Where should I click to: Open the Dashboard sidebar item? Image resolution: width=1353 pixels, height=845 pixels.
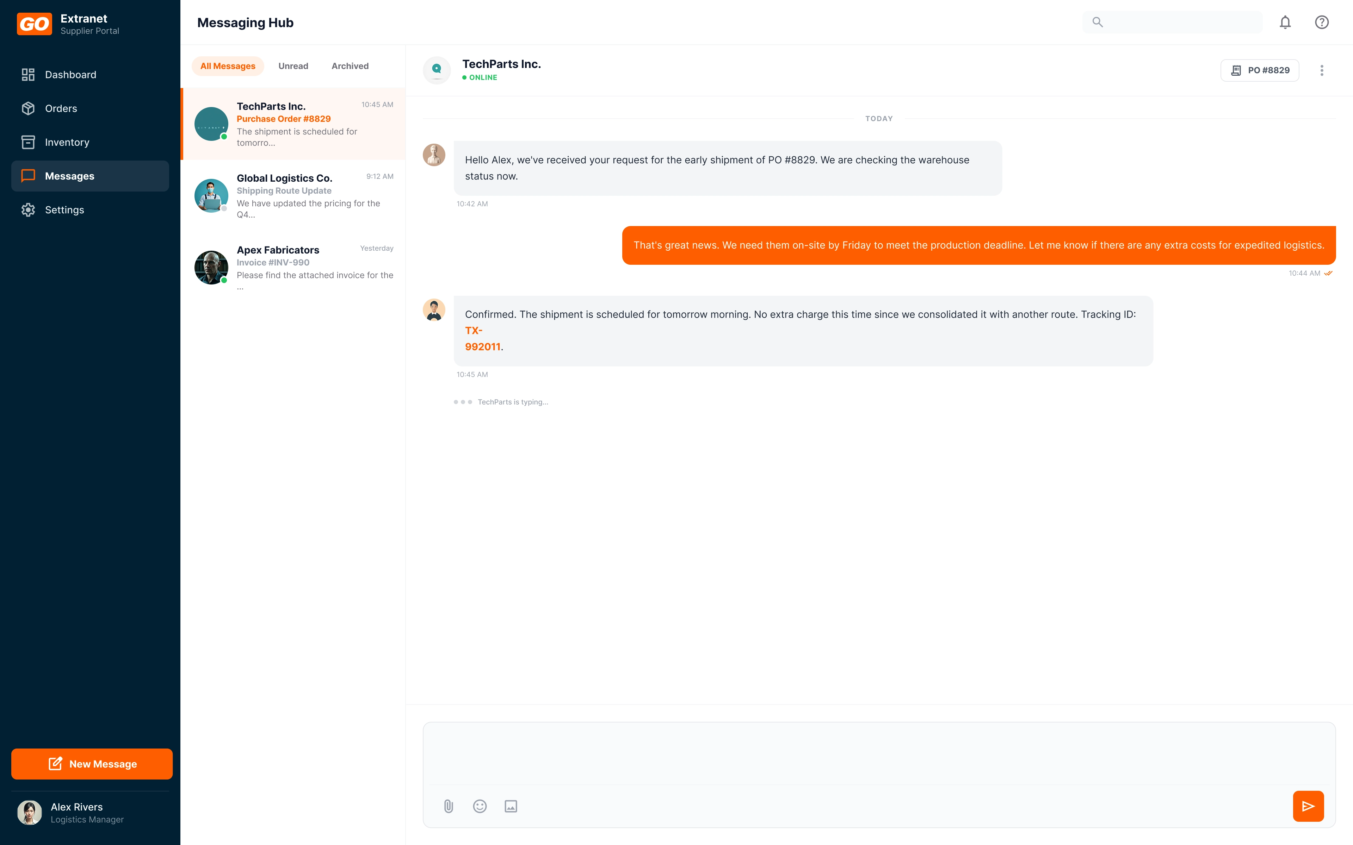click(70, 75)
